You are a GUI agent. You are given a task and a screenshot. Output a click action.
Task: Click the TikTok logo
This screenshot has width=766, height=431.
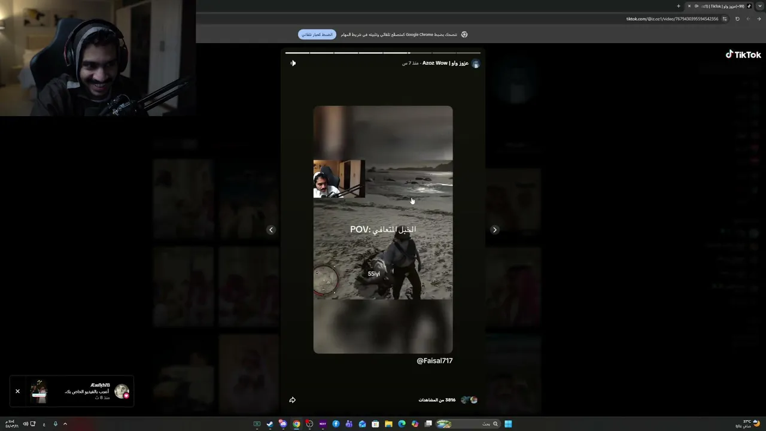[x=743, y=54]
